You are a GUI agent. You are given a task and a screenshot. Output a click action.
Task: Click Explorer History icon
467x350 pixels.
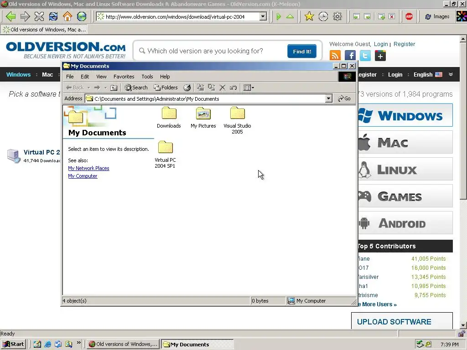coord(187,87)
